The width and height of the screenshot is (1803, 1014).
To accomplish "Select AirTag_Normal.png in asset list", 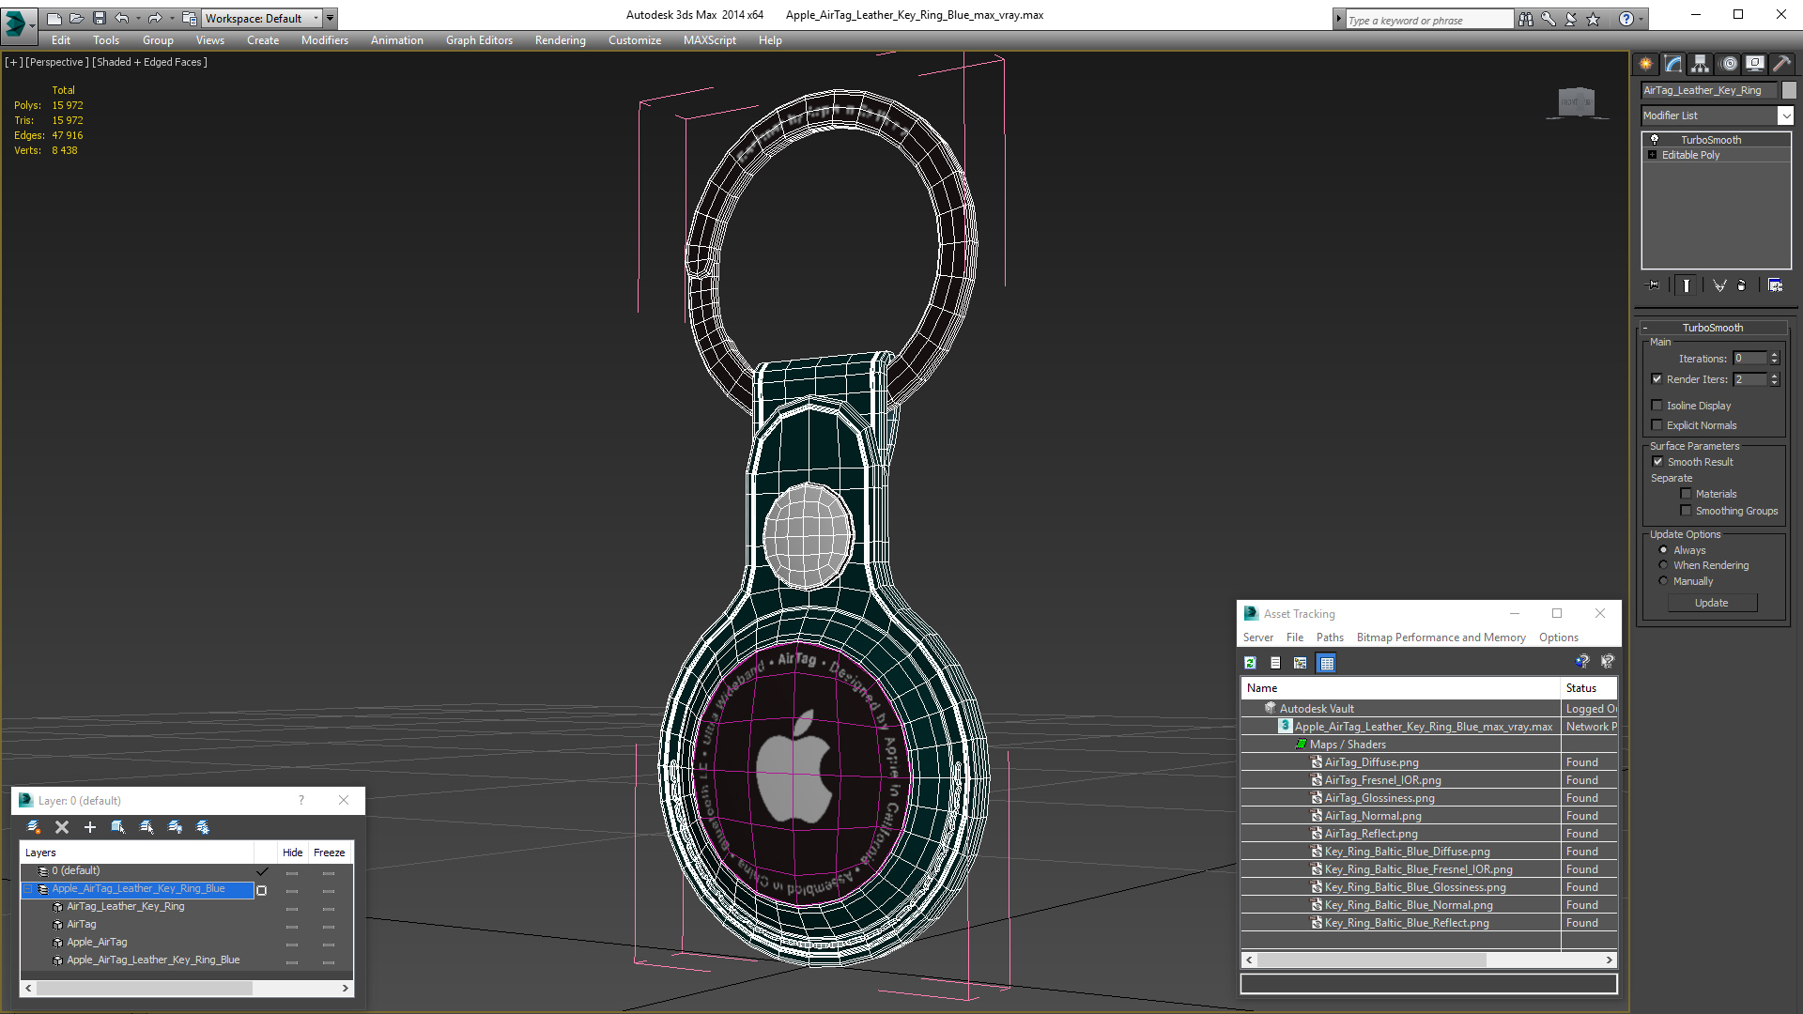I will pos(1373,816).
